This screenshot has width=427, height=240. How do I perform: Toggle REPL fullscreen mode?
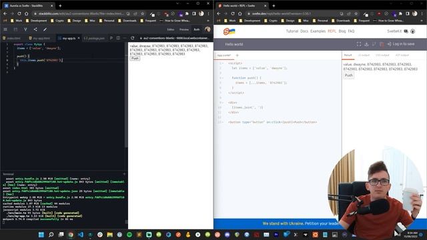tap(359, 44)
